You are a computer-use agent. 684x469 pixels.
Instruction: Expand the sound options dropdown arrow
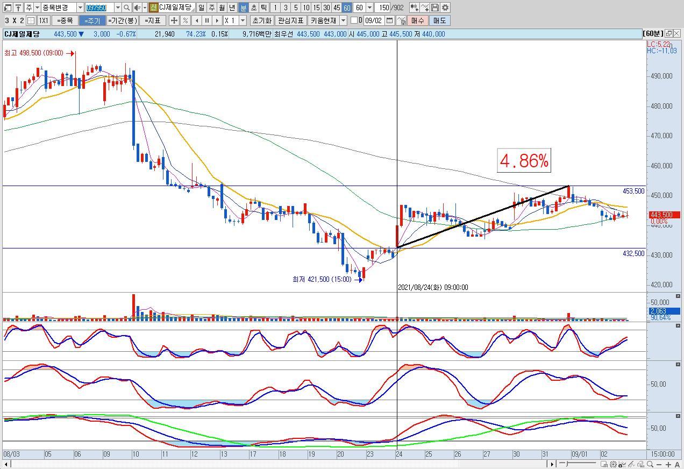click(x=144, y=8)
